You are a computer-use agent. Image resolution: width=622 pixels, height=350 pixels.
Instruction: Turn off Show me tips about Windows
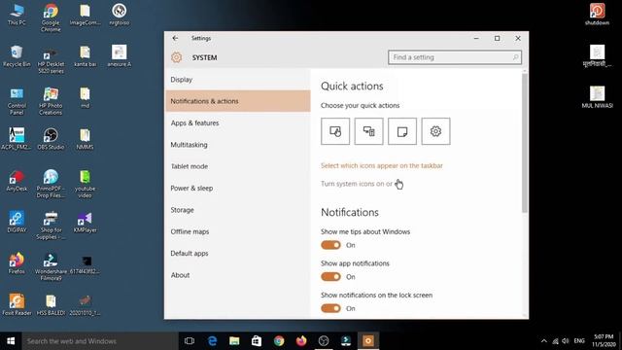[330, 245]
